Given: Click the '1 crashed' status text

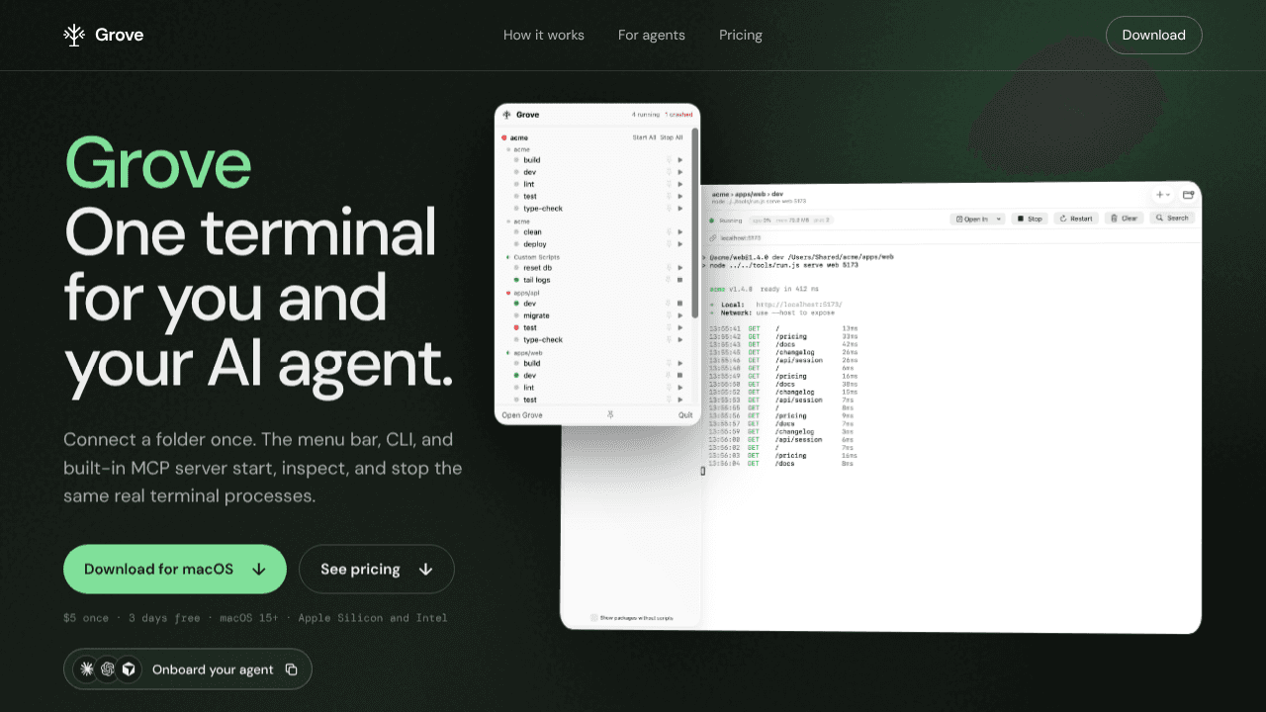Looking at the screenshot, I should click(x=678, y=115).
